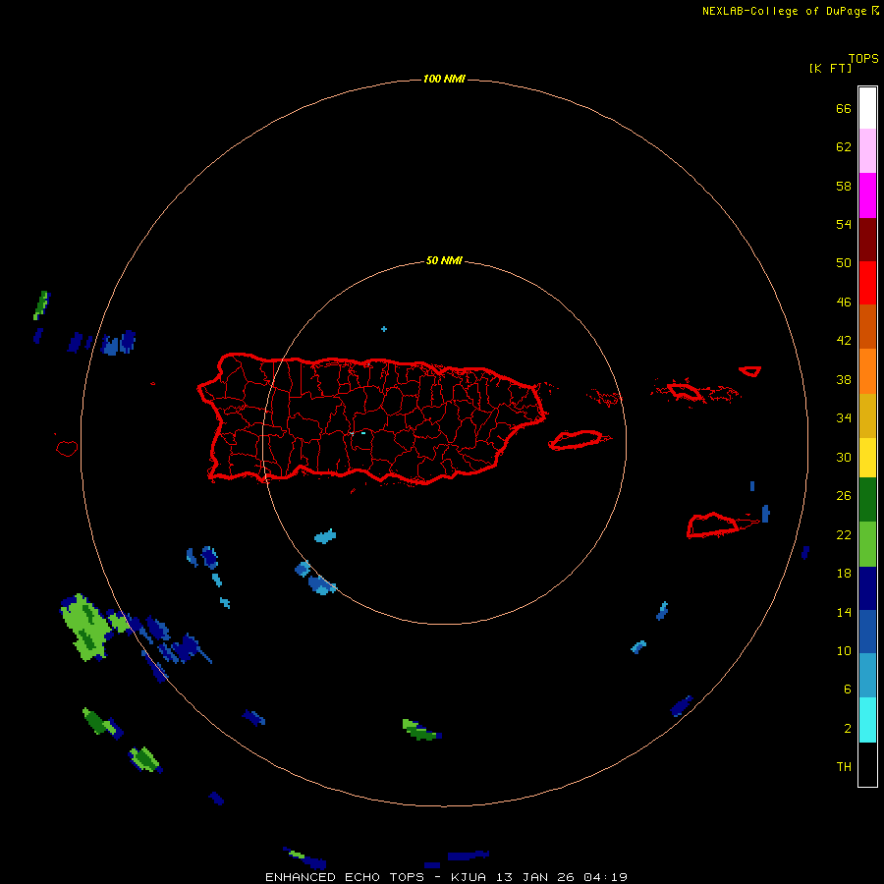Click the legend value "30"
Screen dimensions: 884x884
pos(844,457)
